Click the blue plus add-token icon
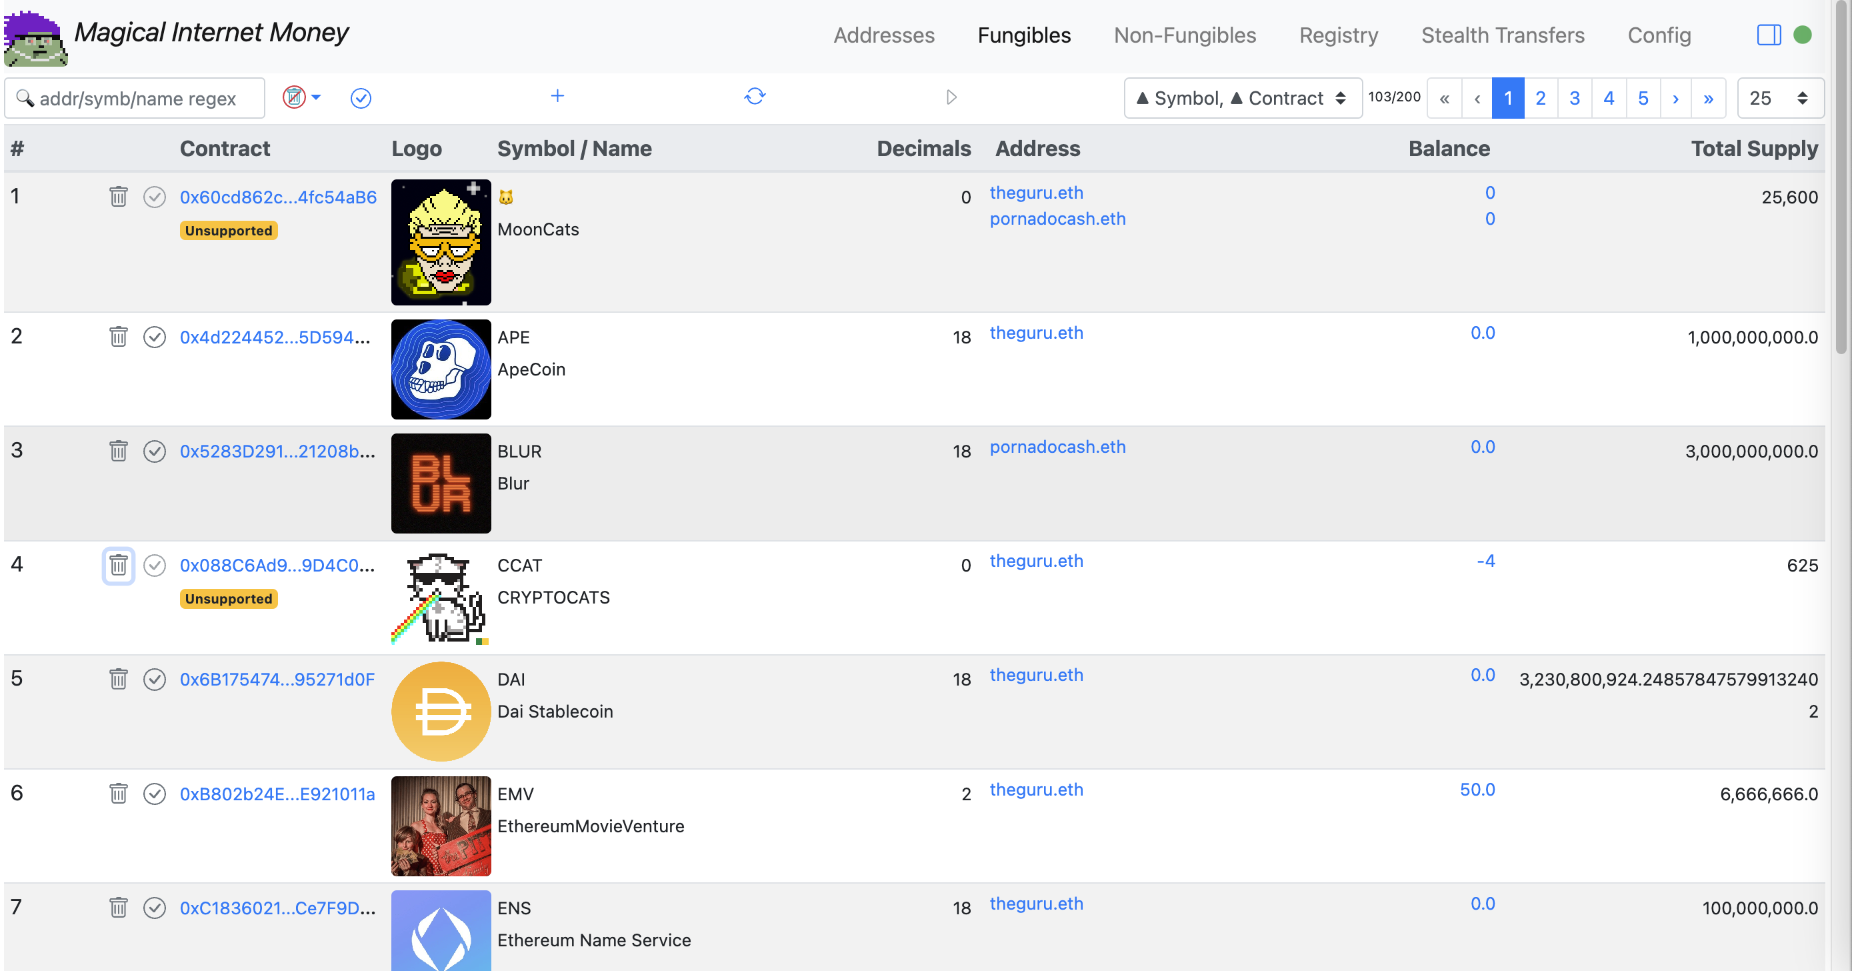 [557, 97]
